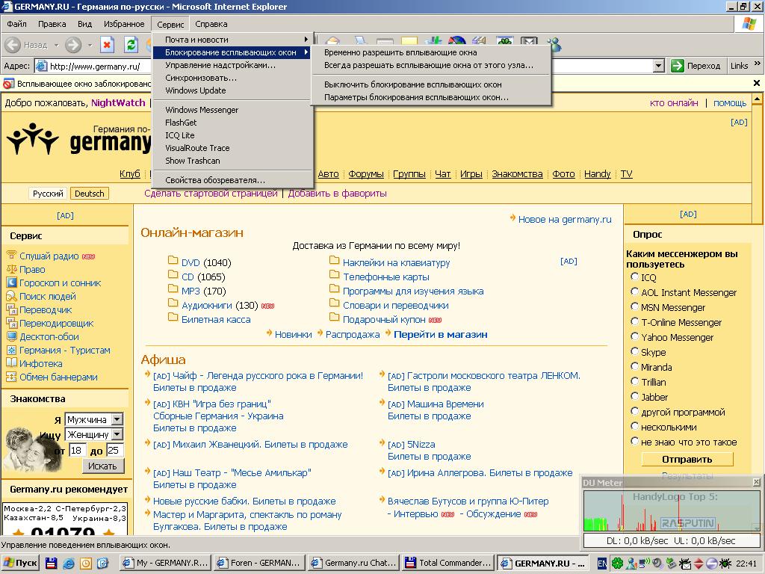765x574 pixels.
Task: Click the blocked pop-up icon in information bar
Action: tap(8, 84)
